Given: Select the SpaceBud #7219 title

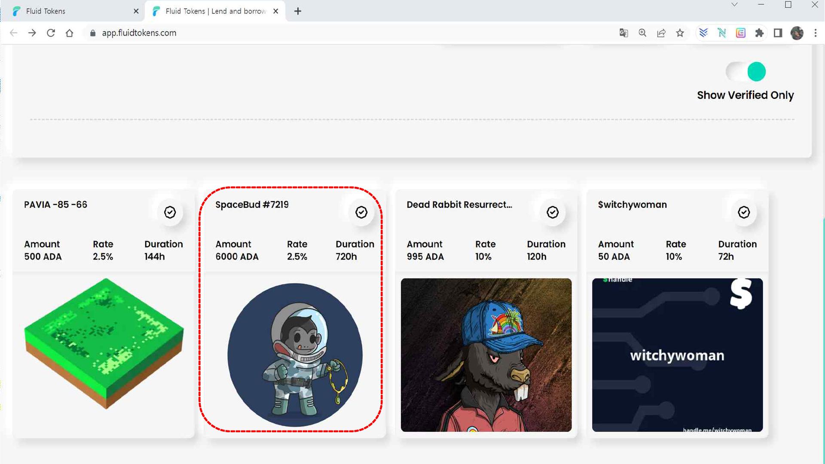Looking at the screenshot, I should [x=252, y=205].
